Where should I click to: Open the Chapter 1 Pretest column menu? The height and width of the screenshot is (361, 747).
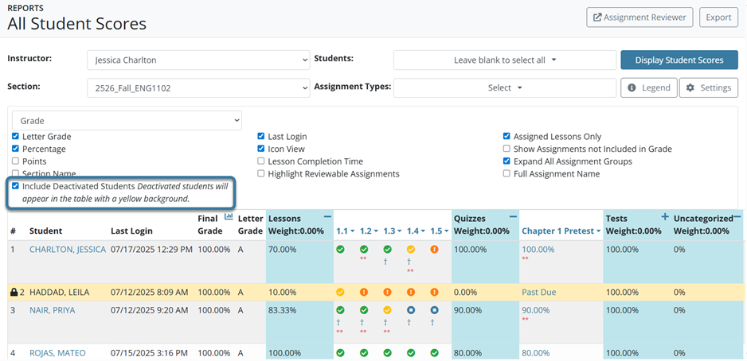[559, 231]
